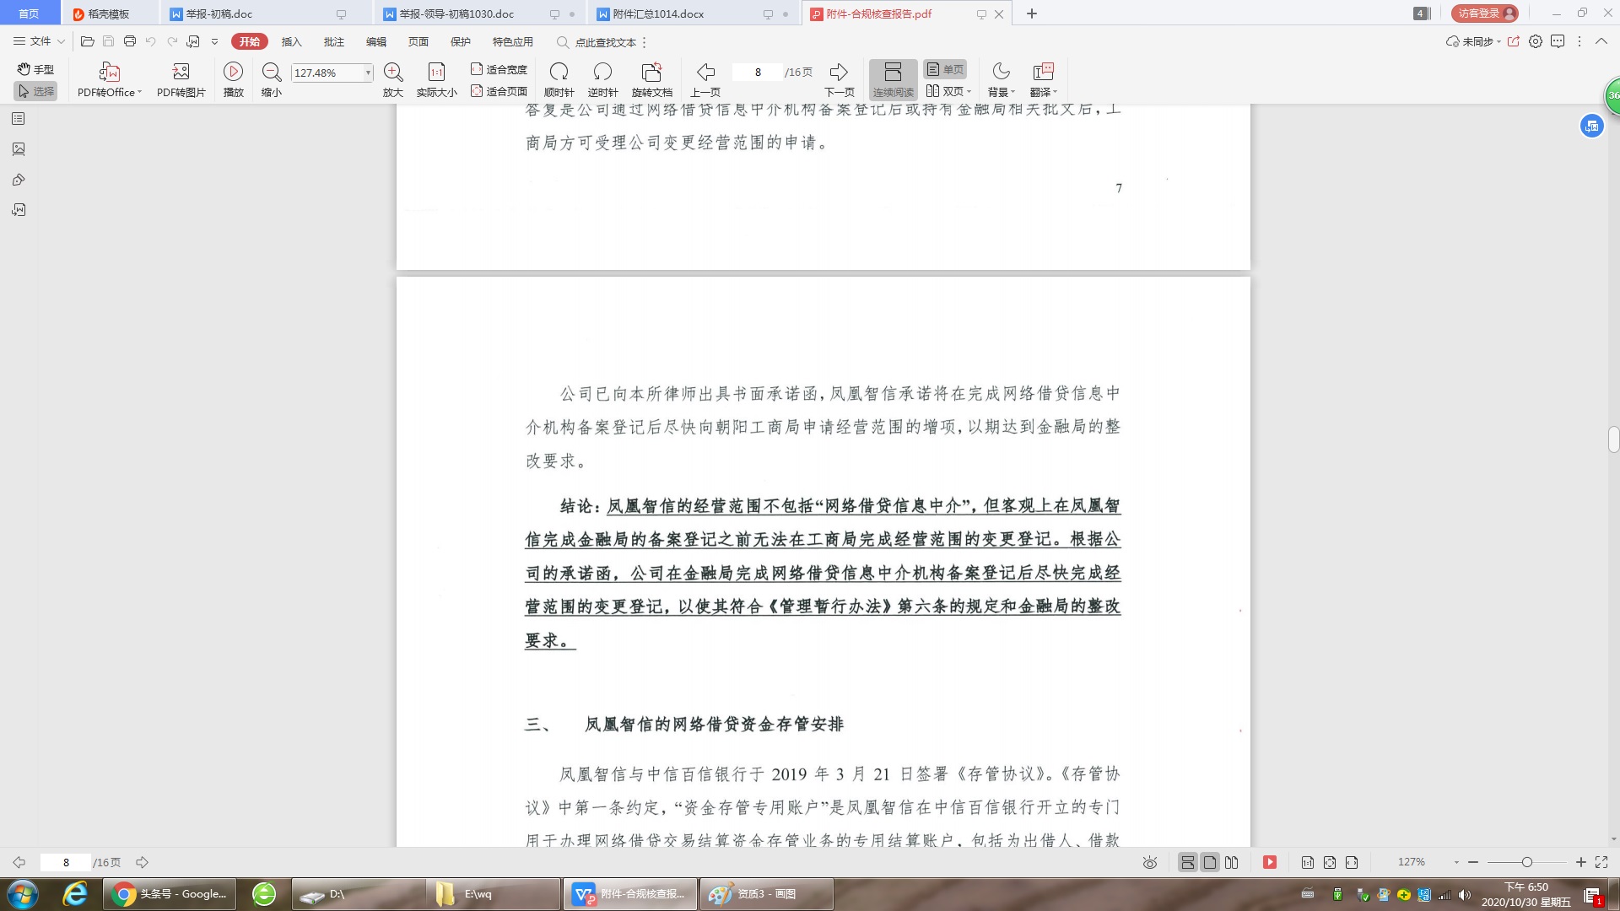Select the 开始 ribbon tab

(x=250, y=41)
